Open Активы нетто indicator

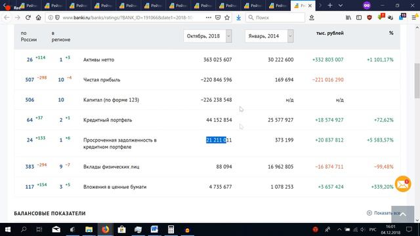(x=98, y=60)
